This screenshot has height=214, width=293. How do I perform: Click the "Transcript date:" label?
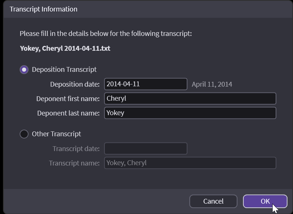pos(76,148)
